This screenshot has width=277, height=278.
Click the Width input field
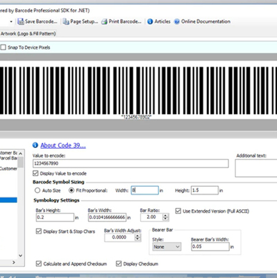[x=145, y=190]
